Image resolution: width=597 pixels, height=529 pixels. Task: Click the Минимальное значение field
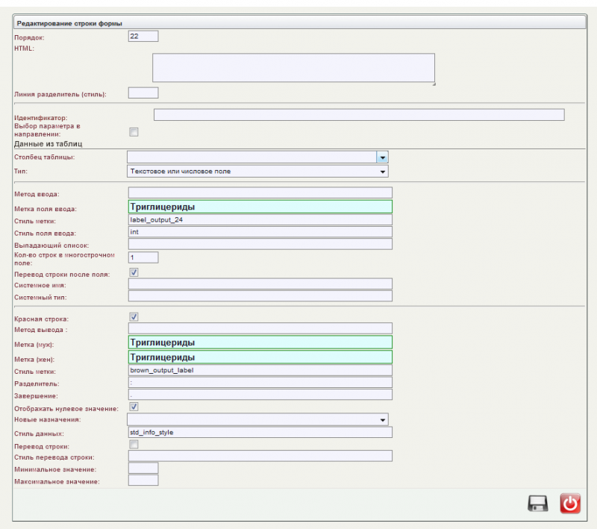142,466
